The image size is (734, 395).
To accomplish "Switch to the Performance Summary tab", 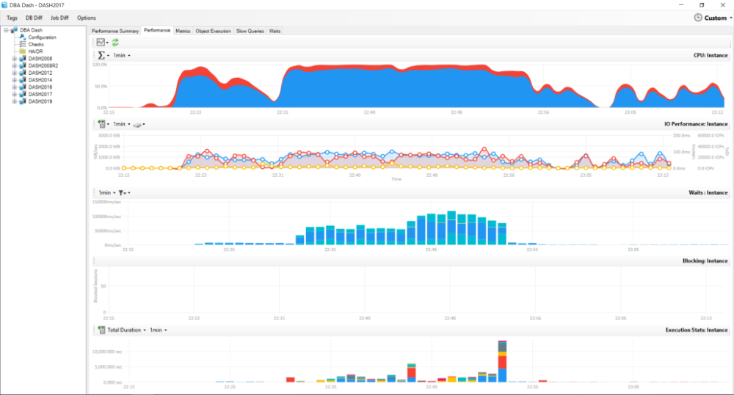I will coord(115,31).
